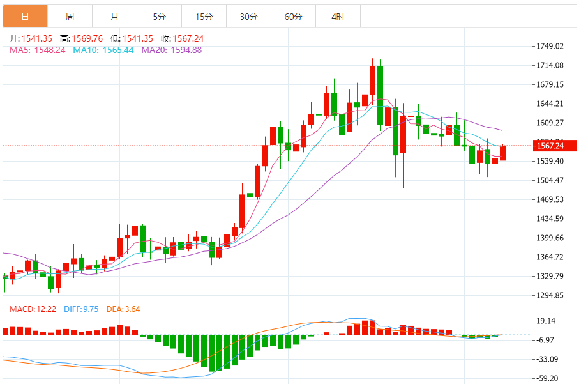Image resolution: width=581 pixels, height=384 pixels.
Task: Click the MA20: 1594.88 legend label
Action: [x=171, y=50]
